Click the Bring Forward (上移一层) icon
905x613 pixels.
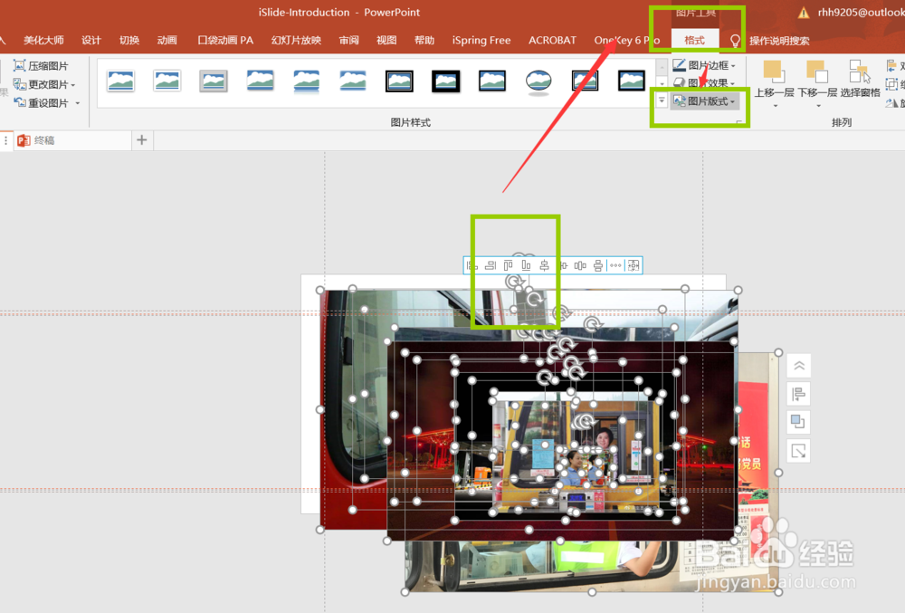(x=772, y=72)
